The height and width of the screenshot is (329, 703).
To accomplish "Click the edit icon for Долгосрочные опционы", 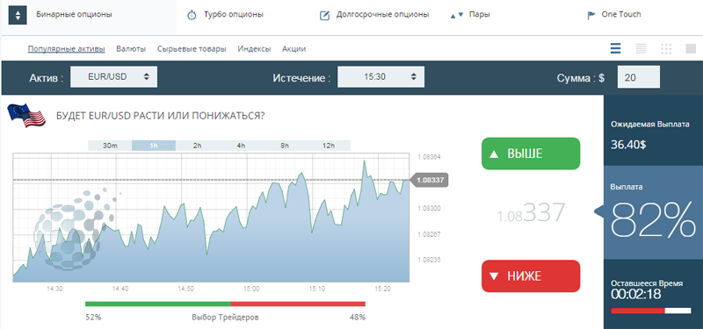I will click(x=324, y=16).
